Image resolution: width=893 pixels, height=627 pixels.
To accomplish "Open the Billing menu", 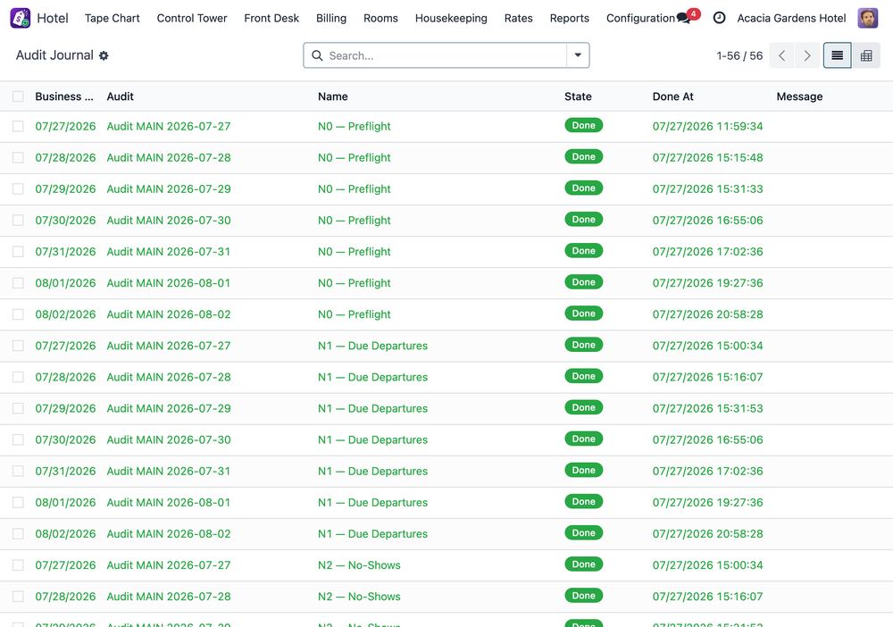I will click(x=331, y=18).
